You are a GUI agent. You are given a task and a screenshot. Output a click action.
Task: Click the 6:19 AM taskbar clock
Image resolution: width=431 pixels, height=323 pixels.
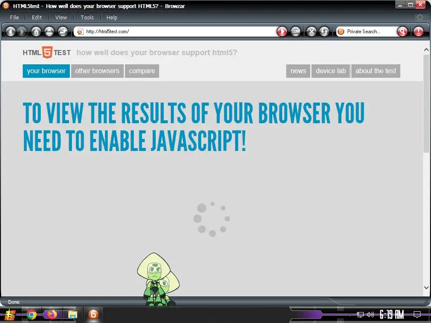pyautogui.click(x=392, y=315)
